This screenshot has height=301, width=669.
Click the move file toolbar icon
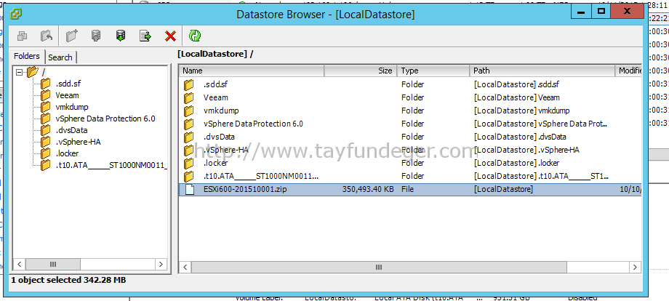pyautogui.click(x=145, y=36)
